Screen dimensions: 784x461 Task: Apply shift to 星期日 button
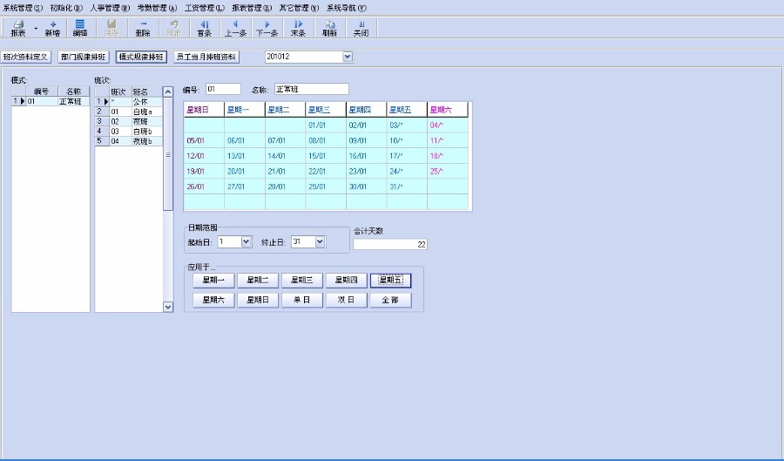(258, 300)
